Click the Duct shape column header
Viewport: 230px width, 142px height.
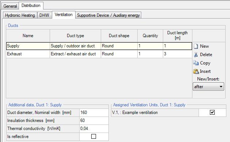click(119, 36)
